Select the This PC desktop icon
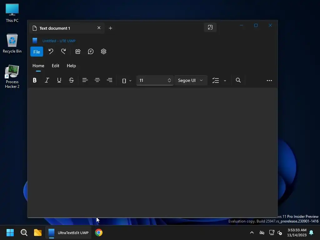320x240 pixels. [12, 12]
